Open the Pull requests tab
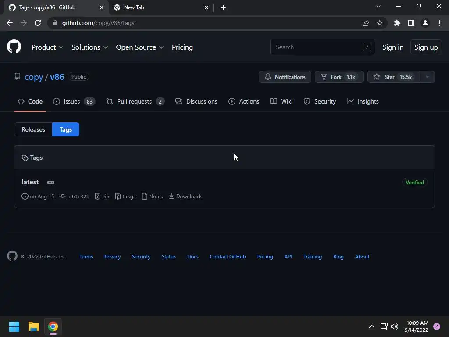The image size is (449, 337). (x=135, y=101)
